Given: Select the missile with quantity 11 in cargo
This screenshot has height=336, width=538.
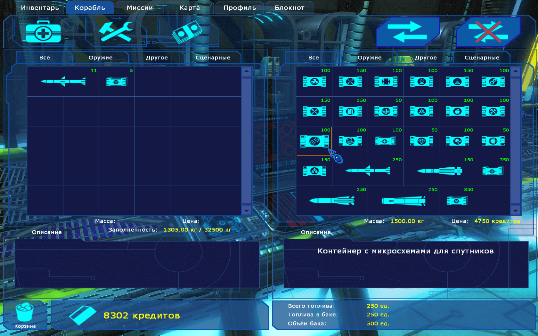Looking at the screenshot, I should click(x=63, y=81).
